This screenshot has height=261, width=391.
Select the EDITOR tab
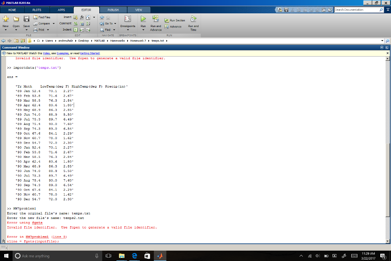click(86, 10)
